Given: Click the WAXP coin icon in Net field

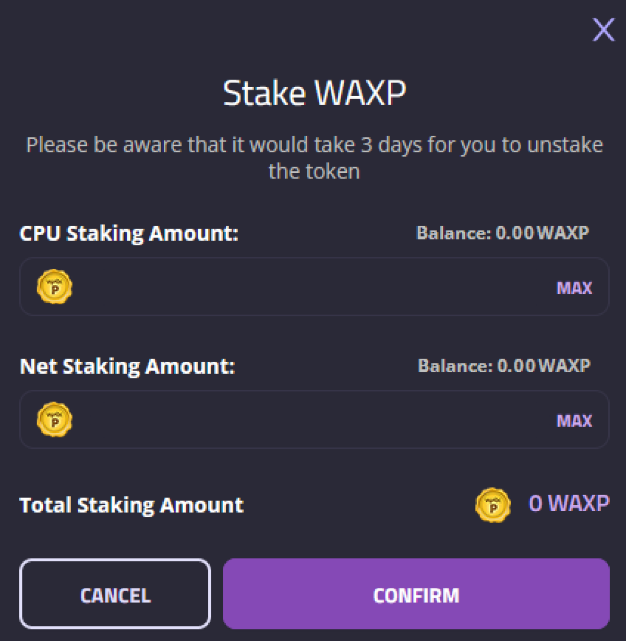Looking at the screenshot, I should point(55,419).
